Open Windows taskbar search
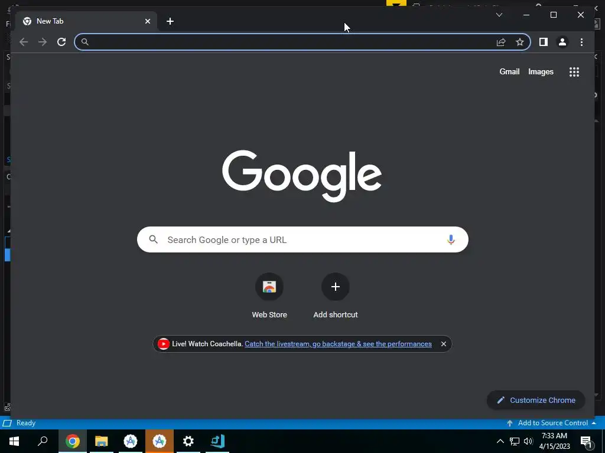Image resolution: width=605 pixels, height=453 pixels. 43,441
